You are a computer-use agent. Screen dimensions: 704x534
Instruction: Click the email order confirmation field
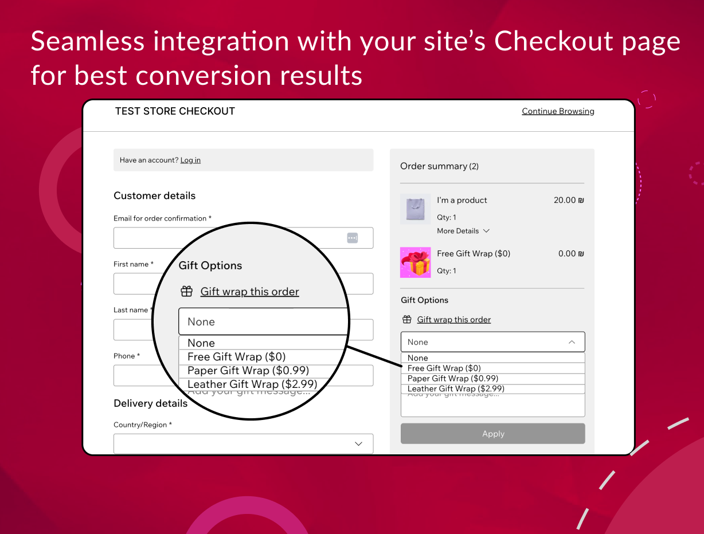[243, 238]
